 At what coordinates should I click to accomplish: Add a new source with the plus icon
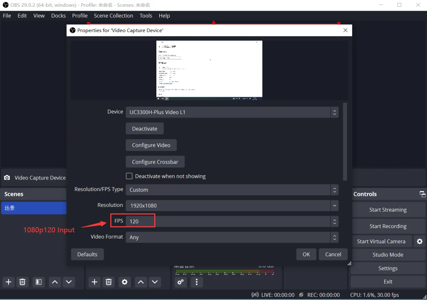[x=95, y=282]
